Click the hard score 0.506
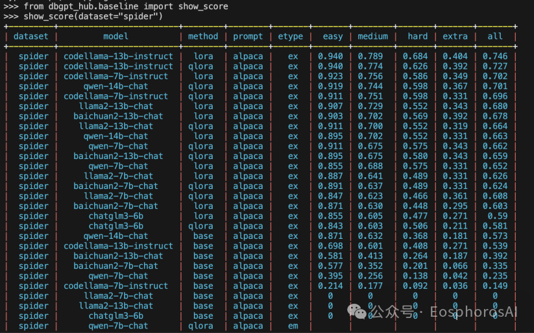534x333 pixels. [415, 226]
